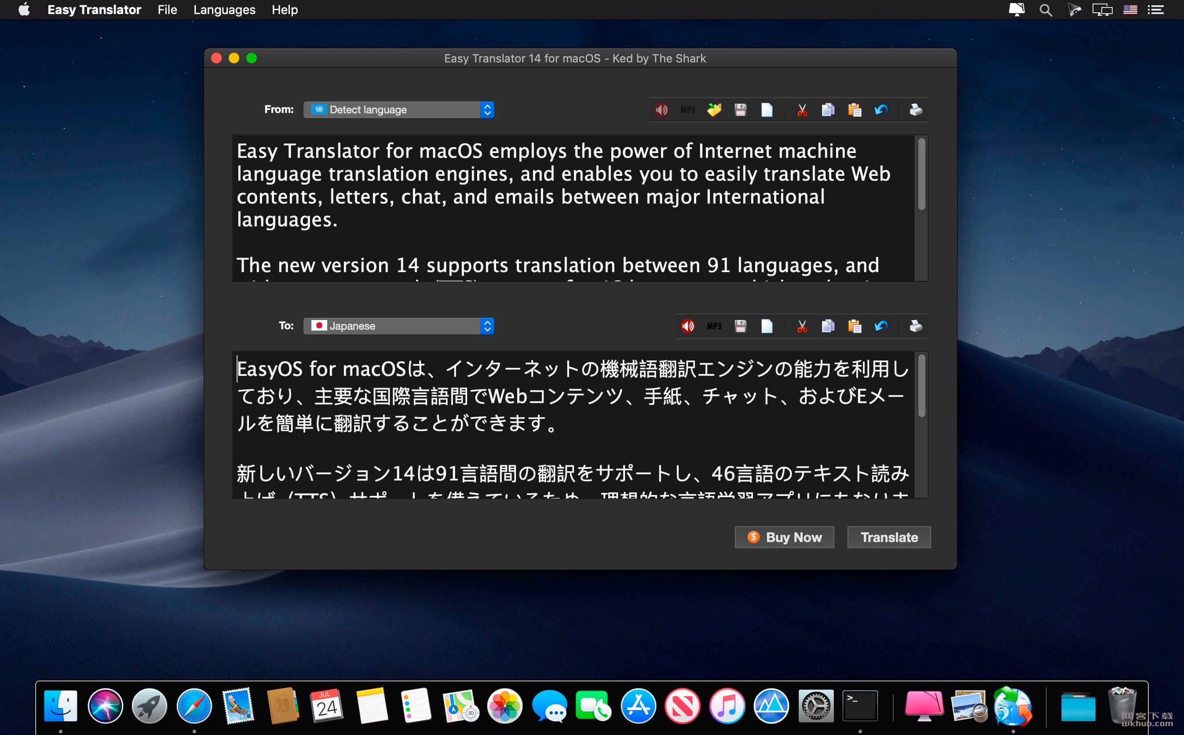Image resolution: width=1184 pixels, height=735 pixels.
Task: Click the source text scrollbar thumb
Action: 921,174
